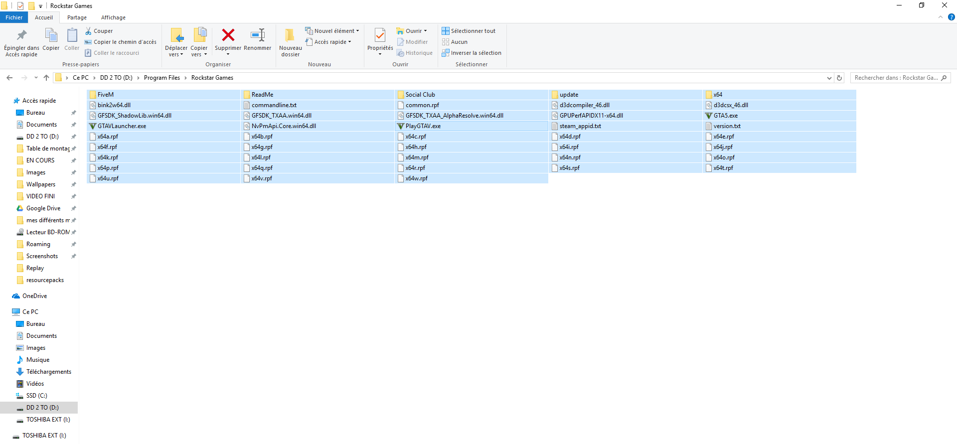957x444 pixels.
Task: Select the Couper scissors command
Action: [x=99, y=31]
